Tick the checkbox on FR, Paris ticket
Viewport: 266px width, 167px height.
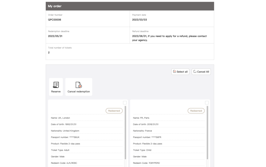(207, 103)
